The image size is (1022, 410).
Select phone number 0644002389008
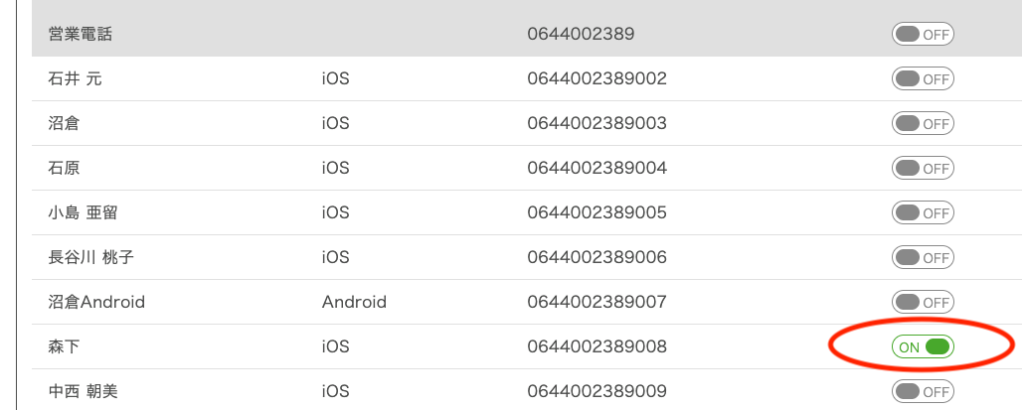[596, 346]
